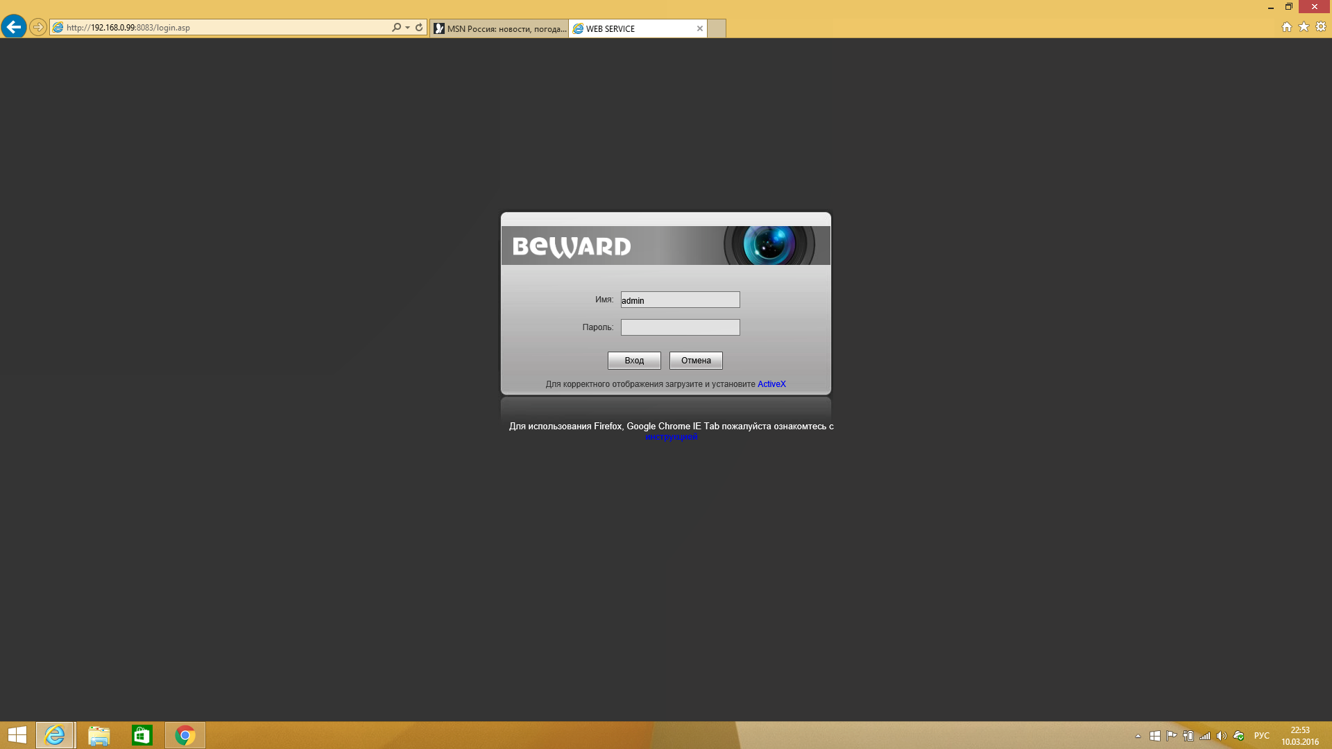The height and width of the screenshot is (749, 1332).
Task: Open a new blank tab
Action: pos(717,28)
